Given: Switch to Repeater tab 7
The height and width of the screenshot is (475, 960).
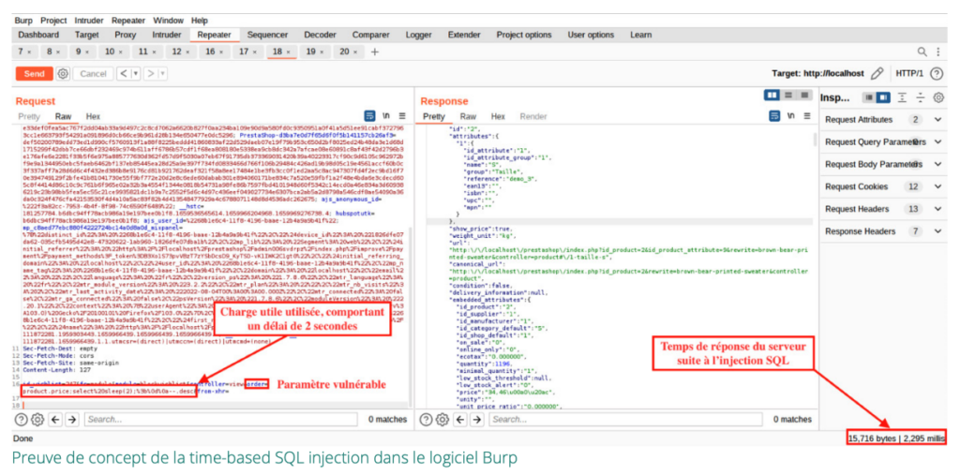Looking at the screenshot, I should pyautogui.click(x=21, y=52).
